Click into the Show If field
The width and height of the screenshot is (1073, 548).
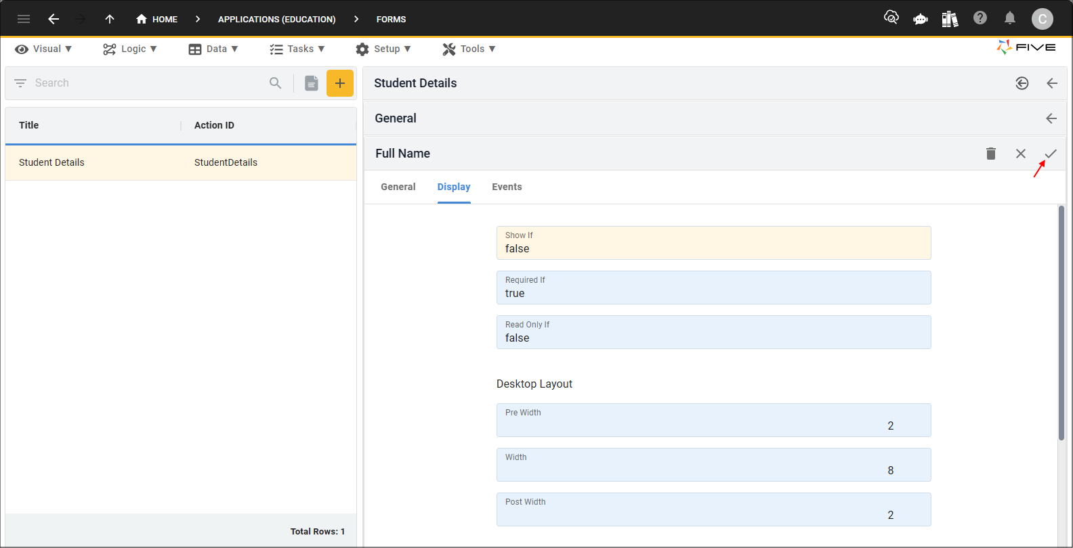(713, 243)
